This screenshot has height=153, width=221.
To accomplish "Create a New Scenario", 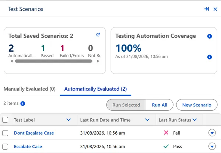I will point(197,105).
